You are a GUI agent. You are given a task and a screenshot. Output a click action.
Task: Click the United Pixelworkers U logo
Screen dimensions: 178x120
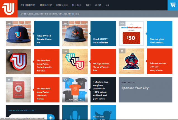[9, 9]
